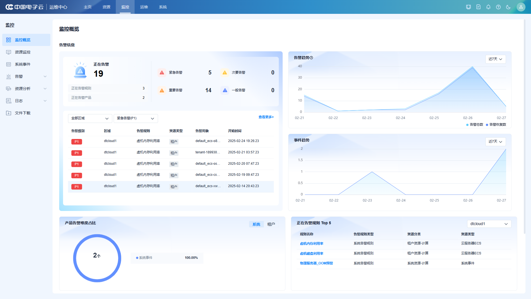Click P1 badge for 2025-02-21 alert
Screen dimensions: 531x299
77,153
